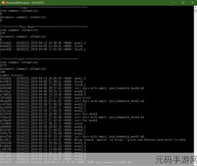Image resolution: width=197 pixels, height=166 pixels.
Task: Click the Today section header line
Action: (44, 7)
